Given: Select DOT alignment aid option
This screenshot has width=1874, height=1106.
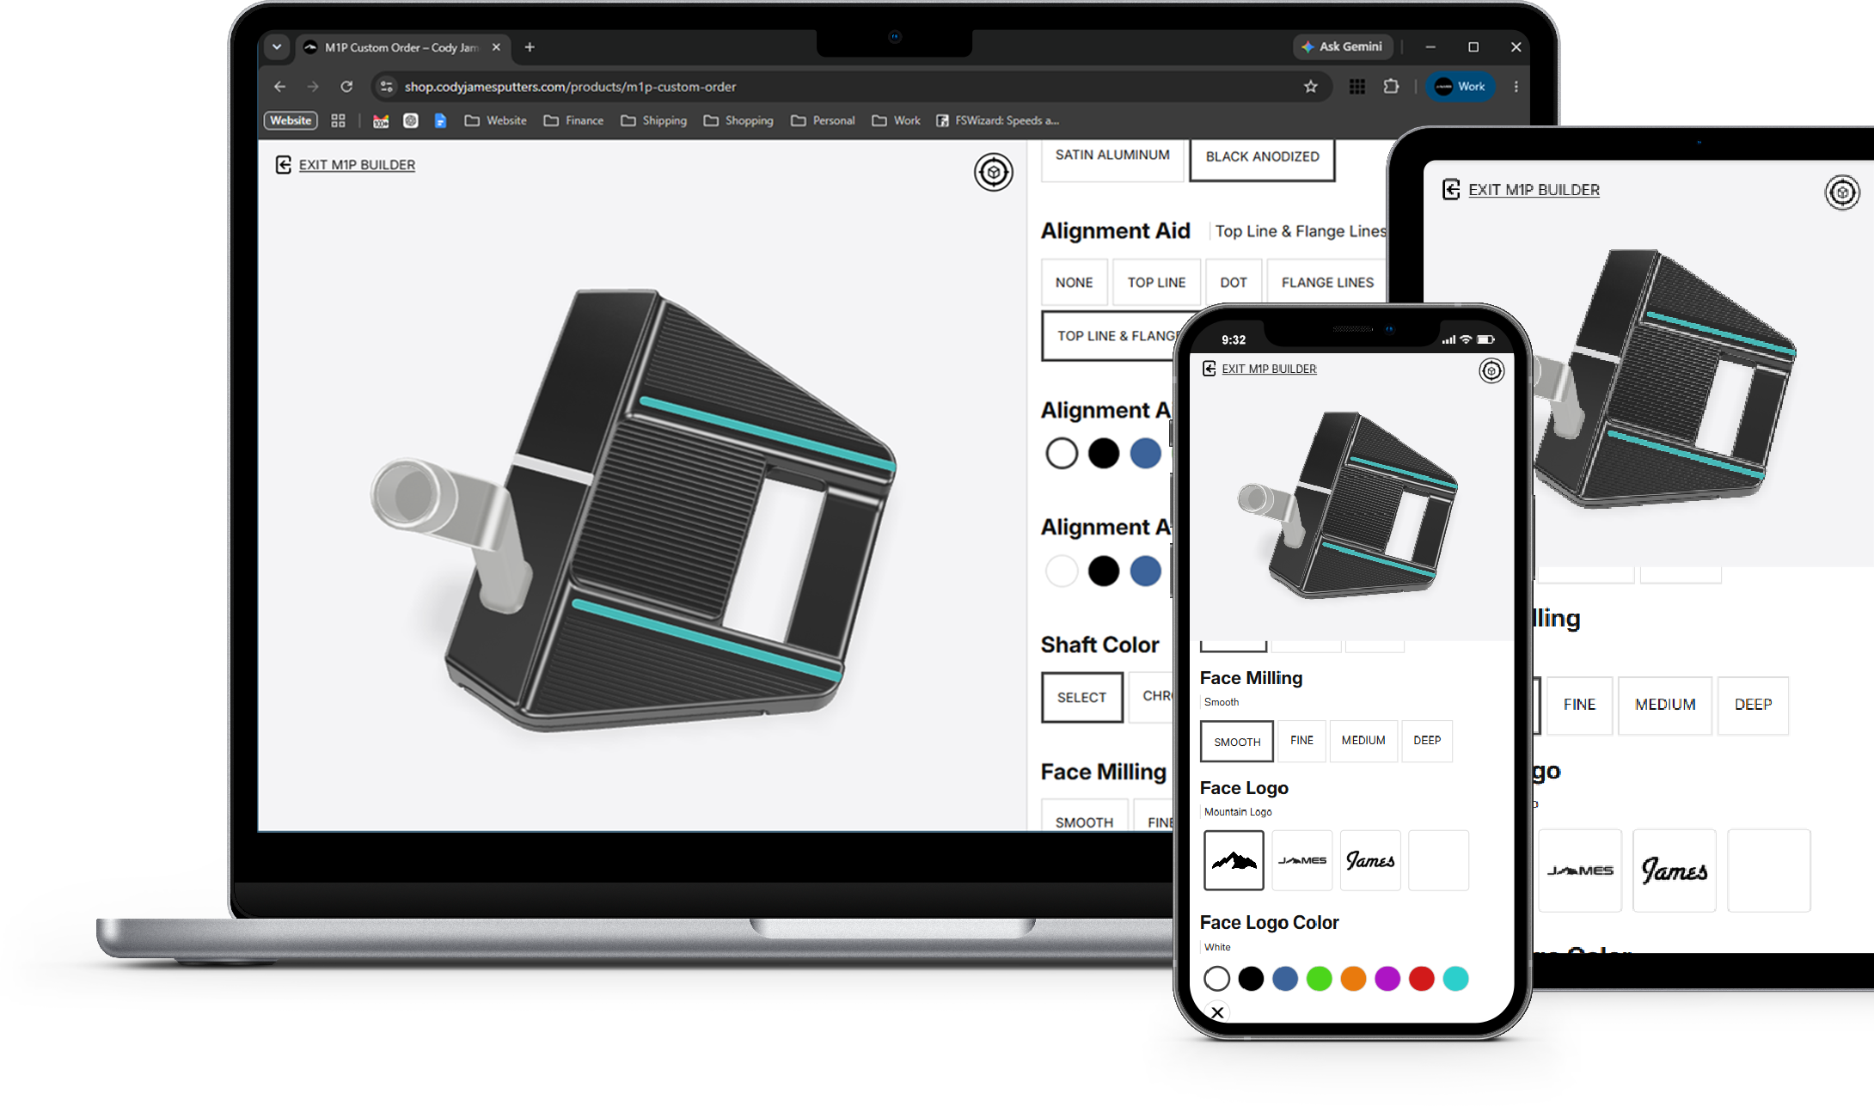Looking at the screenshot, I should pyautogui.click(x=1234, y=283).
